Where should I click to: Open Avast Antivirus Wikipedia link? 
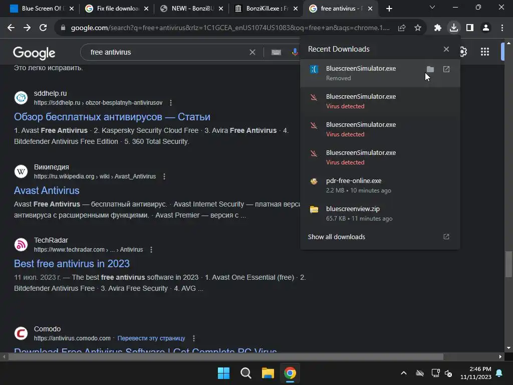click(47, 190)
